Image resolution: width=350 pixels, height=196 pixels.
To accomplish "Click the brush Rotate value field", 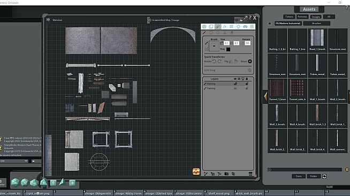I will 247,43.
